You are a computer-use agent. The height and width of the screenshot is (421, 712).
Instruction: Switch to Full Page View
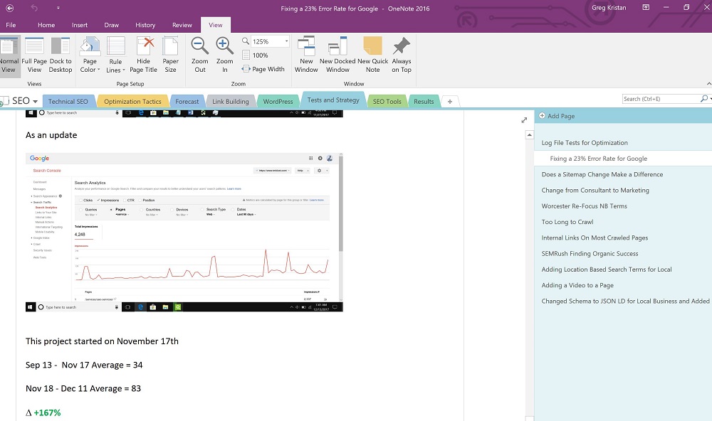coord(34,55)
